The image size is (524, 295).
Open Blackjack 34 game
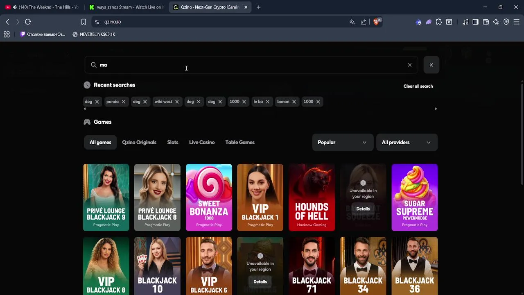(363, 266)
